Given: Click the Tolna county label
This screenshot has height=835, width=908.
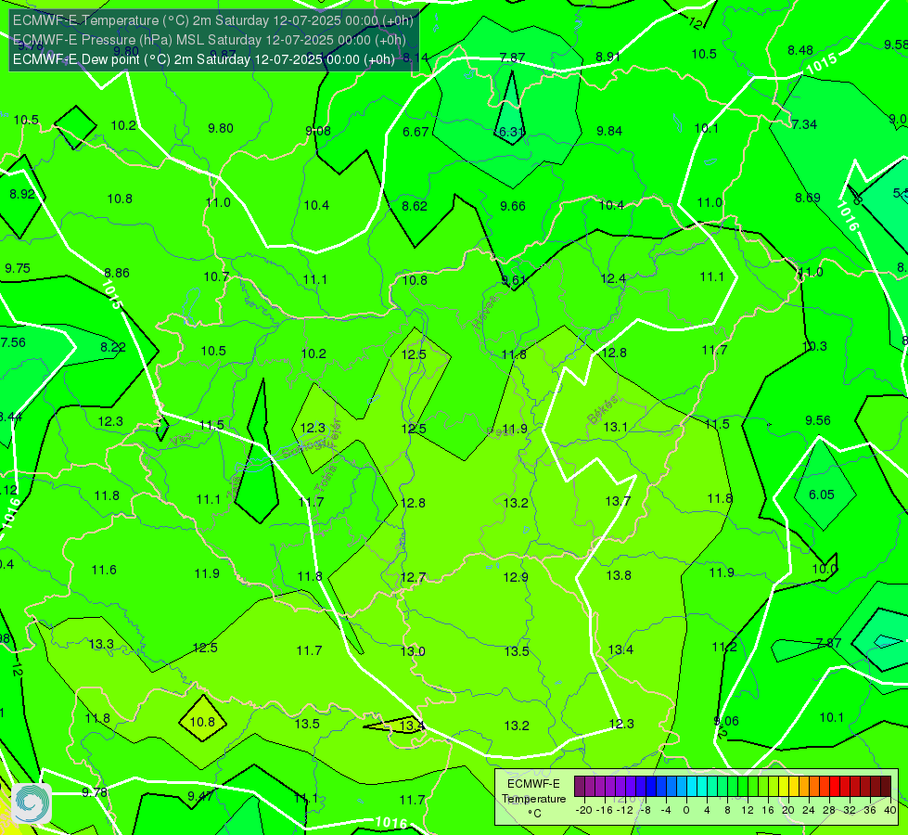Looking at the screenshot, I should 325,478.
